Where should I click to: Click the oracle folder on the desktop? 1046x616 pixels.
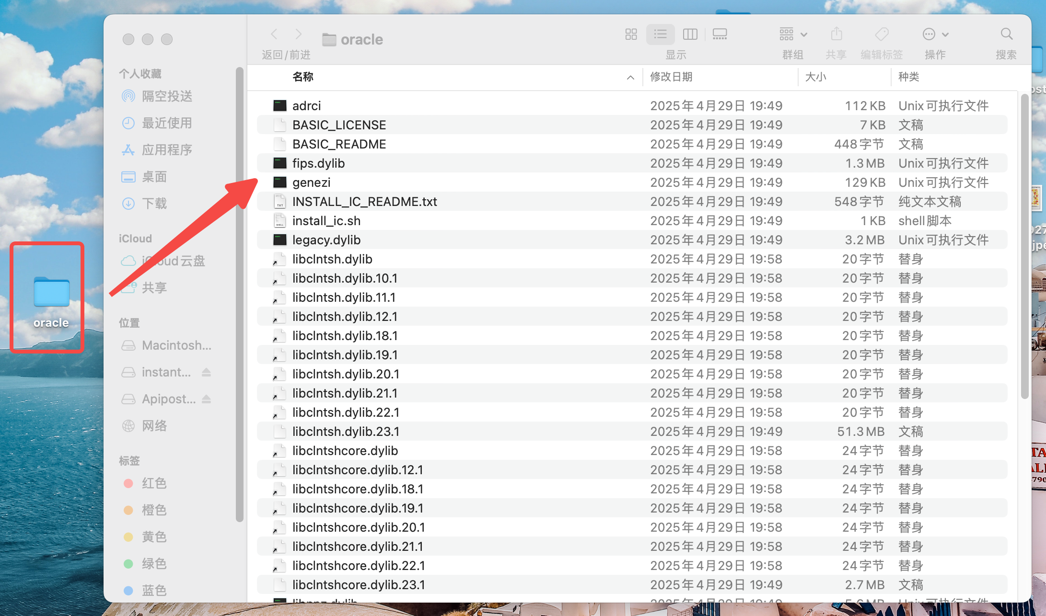(51, 292)
